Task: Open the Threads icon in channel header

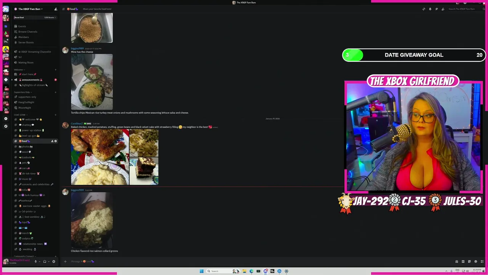Action: coord(424,9)
